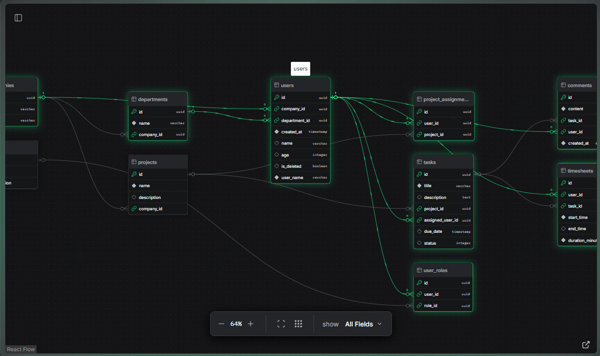The width and height of the screenshot is (600, 356).
Task: Open the show All Fields dropdown
Action: click(363, 324)
